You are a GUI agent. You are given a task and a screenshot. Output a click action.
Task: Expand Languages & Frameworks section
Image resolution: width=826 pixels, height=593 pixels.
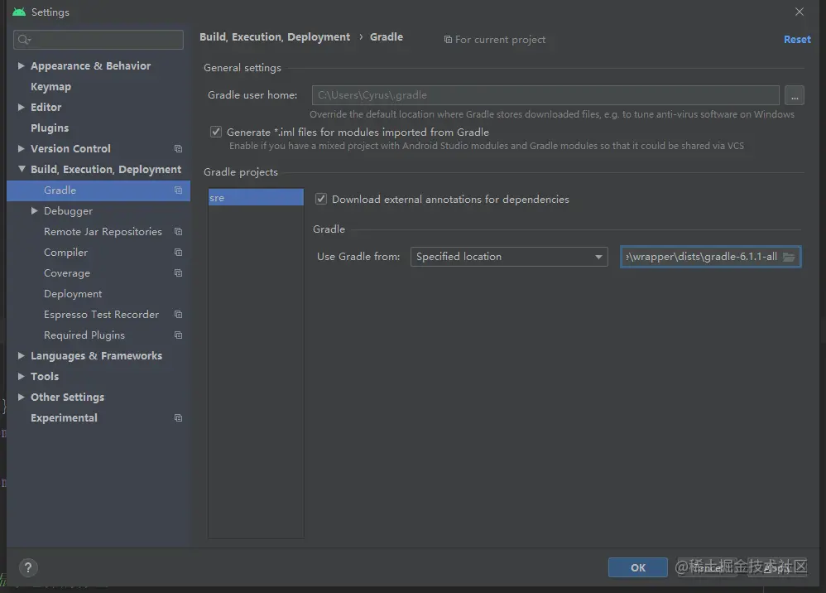pyautogui.click(x=21, y=356)
